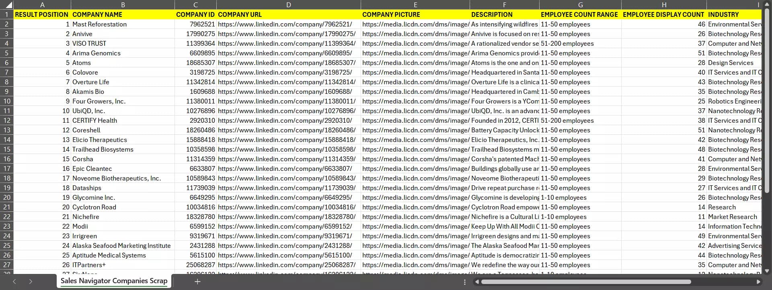
Task: Click the COMPANY URL header cell
Action: tap(289, 14)
